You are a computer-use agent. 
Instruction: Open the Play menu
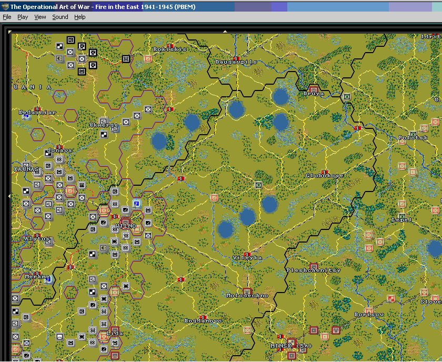tap(23, 17)
